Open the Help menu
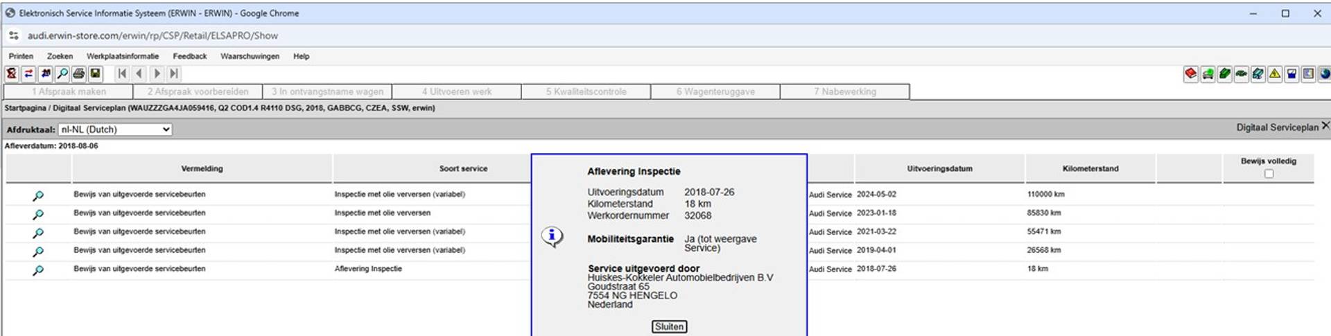1331x336 pixels. point(301,56)
